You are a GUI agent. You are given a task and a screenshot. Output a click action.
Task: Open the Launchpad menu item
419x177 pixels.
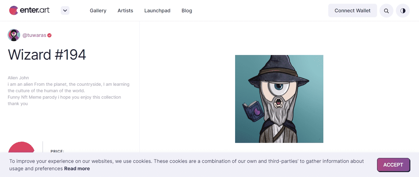[157, 10]
